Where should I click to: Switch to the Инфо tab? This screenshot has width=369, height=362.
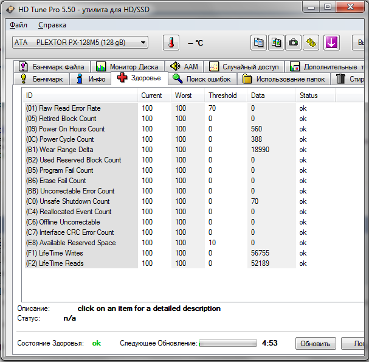(x=91, y=79)
